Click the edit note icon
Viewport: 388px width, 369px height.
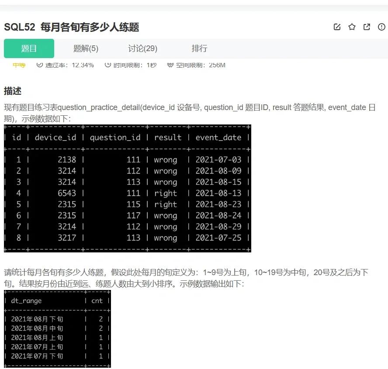pos(337,27)
